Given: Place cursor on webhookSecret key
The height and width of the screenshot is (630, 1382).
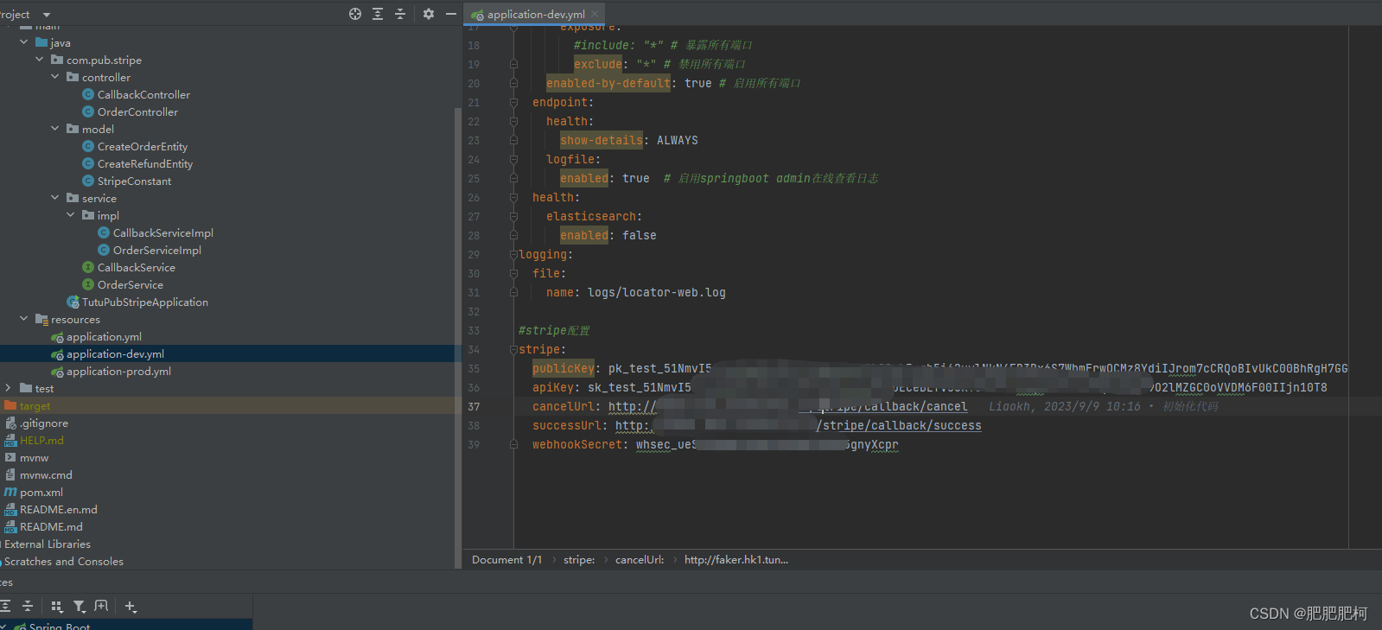Looking at the screenshot, I should pos(577,444).
